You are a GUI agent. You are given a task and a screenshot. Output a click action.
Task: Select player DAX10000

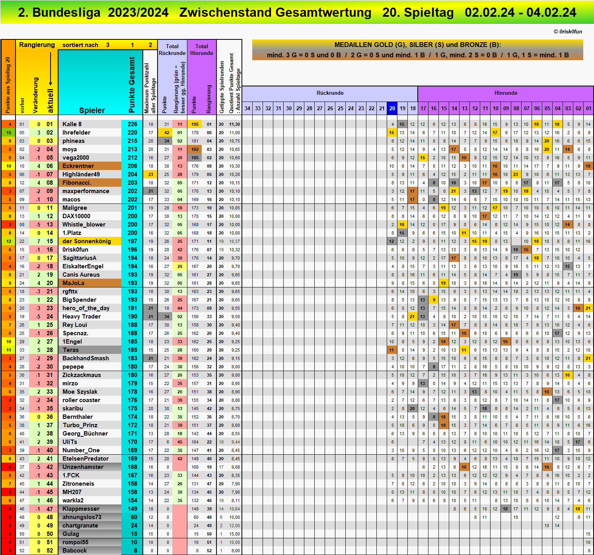76,216
